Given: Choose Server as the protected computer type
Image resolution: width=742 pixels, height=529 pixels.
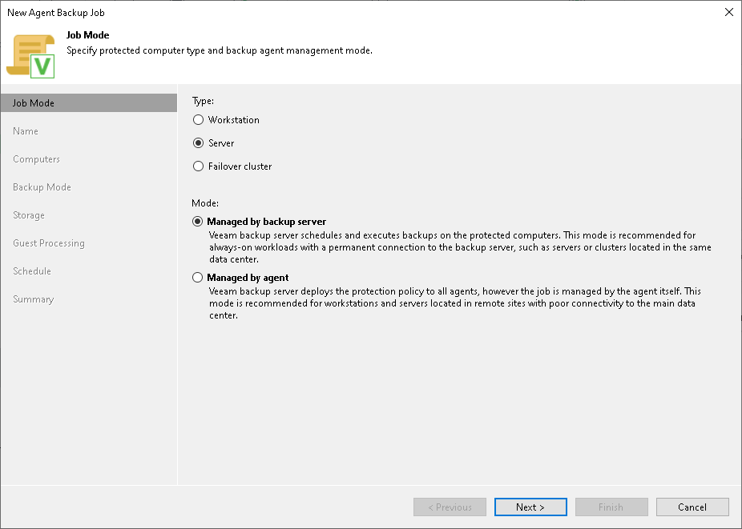Looking at the screenshot, I should (198, 143).
